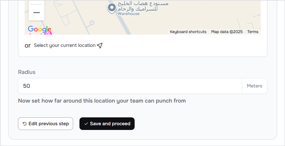The width and height of the screenshot is (285, 146).
Task: Zoom out the map with the minus button
Action: pos(37,13)
